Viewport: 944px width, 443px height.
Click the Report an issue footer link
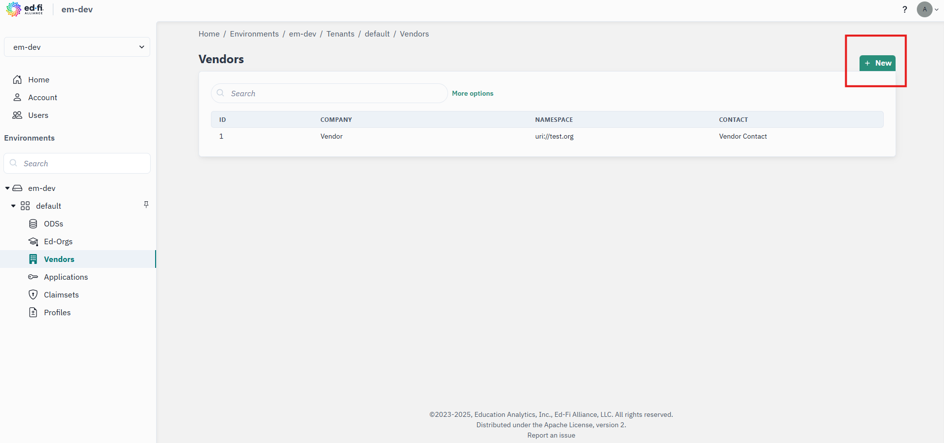click(x=551, y=435)
